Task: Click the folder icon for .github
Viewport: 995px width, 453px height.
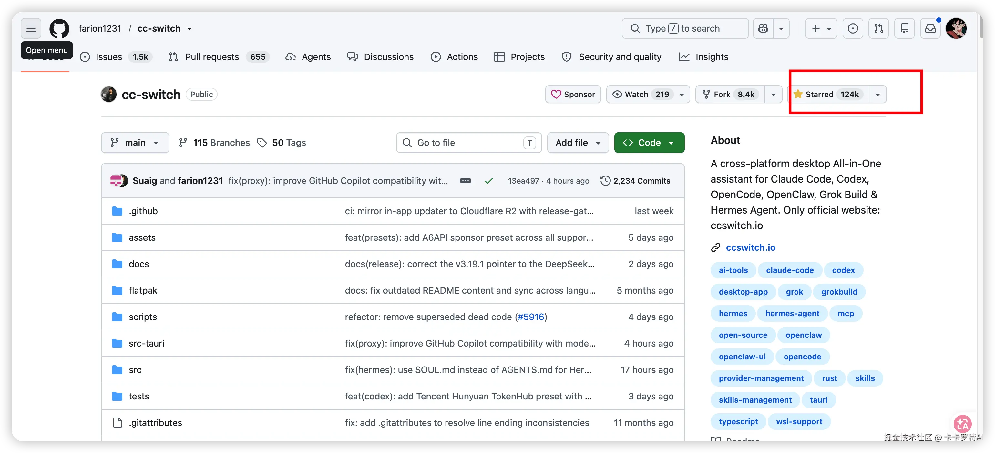Action: click(117, 211)
